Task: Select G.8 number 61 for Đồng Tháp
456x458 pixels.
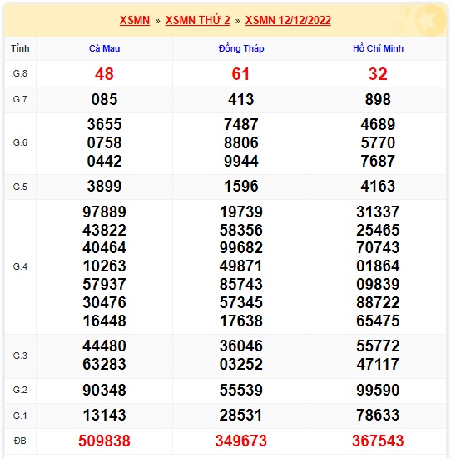Action: (x=240, y=74)
